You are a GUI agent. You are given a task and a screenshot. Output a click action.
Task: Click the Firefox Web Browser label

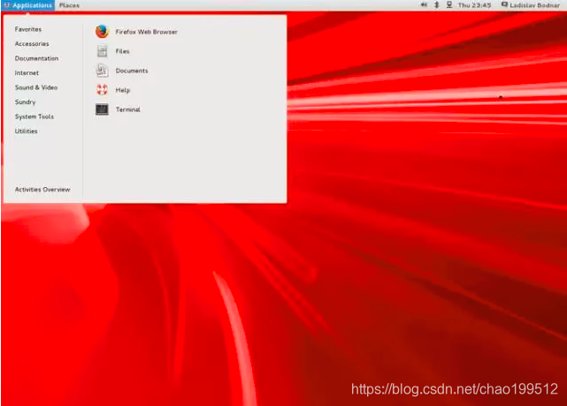(x=147, y=32)
